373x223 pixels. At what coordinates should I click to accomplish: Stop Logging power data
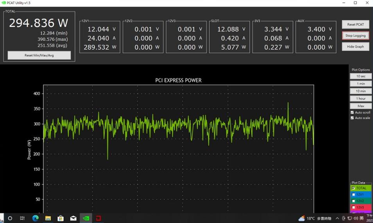click(x=356, y=36)
